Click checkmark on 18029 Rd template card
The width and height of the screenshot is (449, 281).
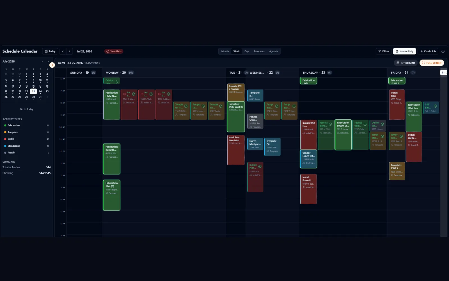click(382, 136)
